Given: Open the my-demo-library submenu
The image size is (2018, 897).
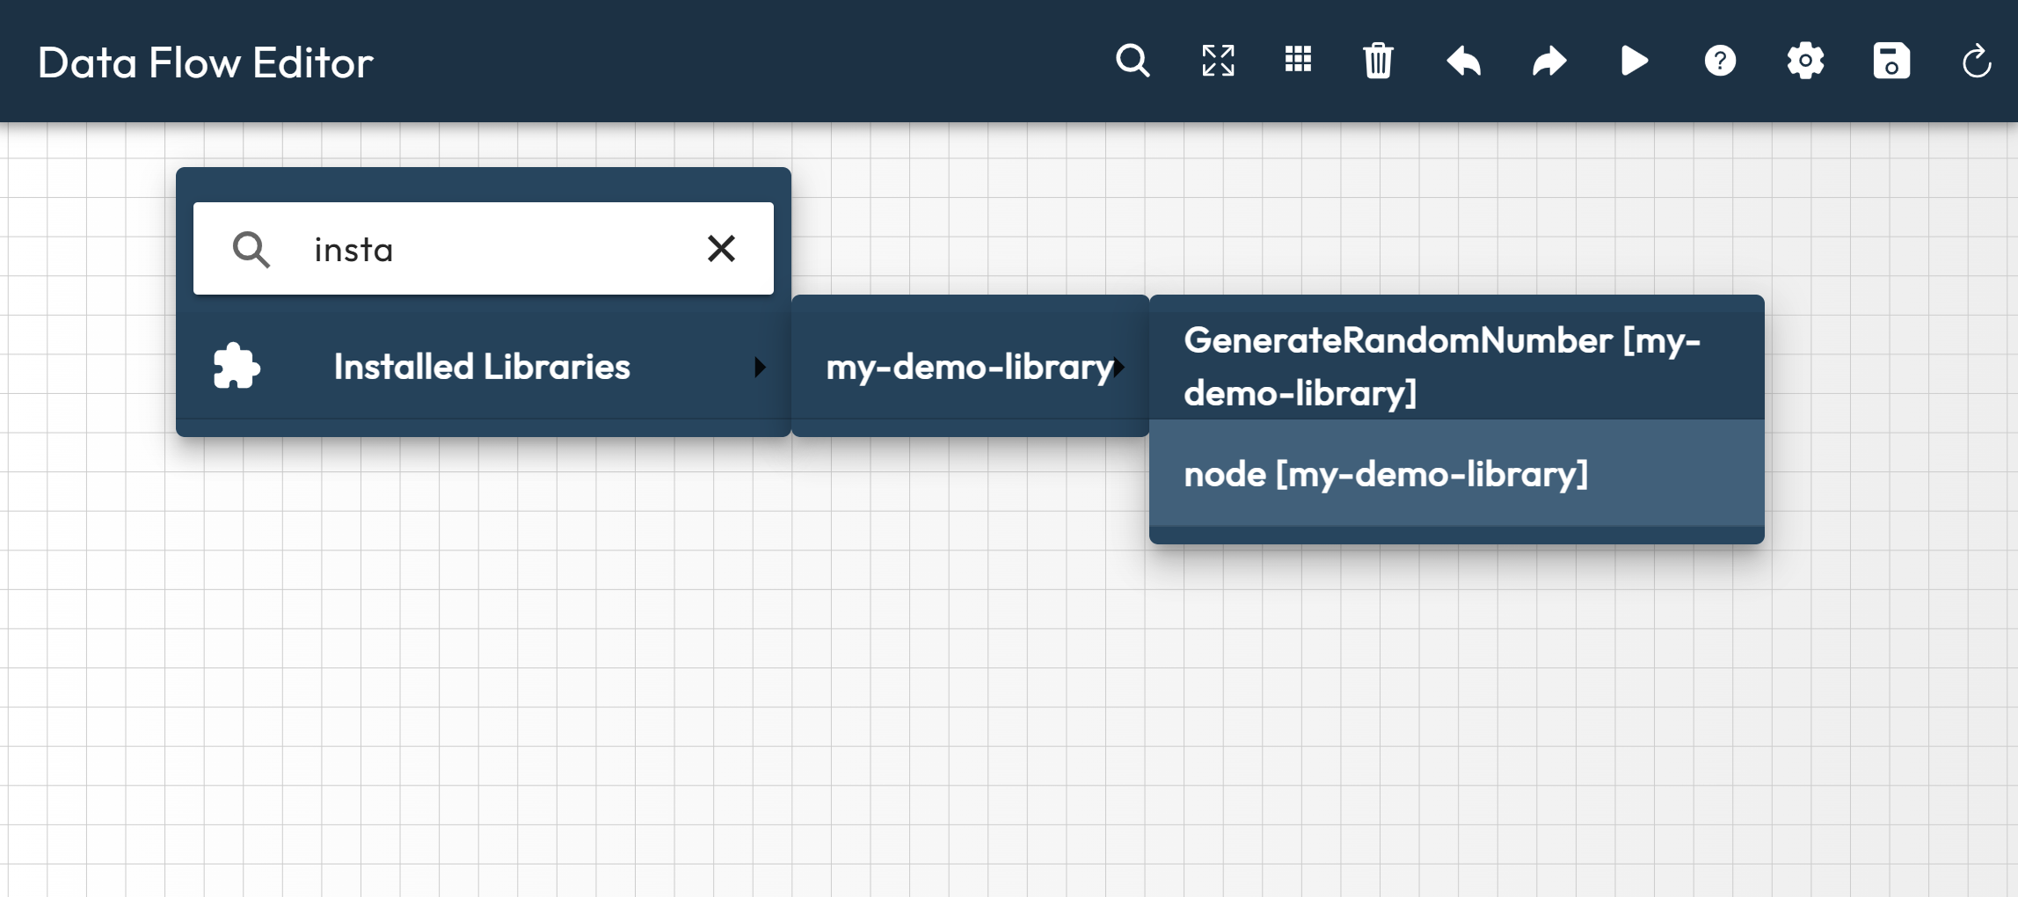Looking at the screenshot, I should pyautogui.click(x=967, y=367).
